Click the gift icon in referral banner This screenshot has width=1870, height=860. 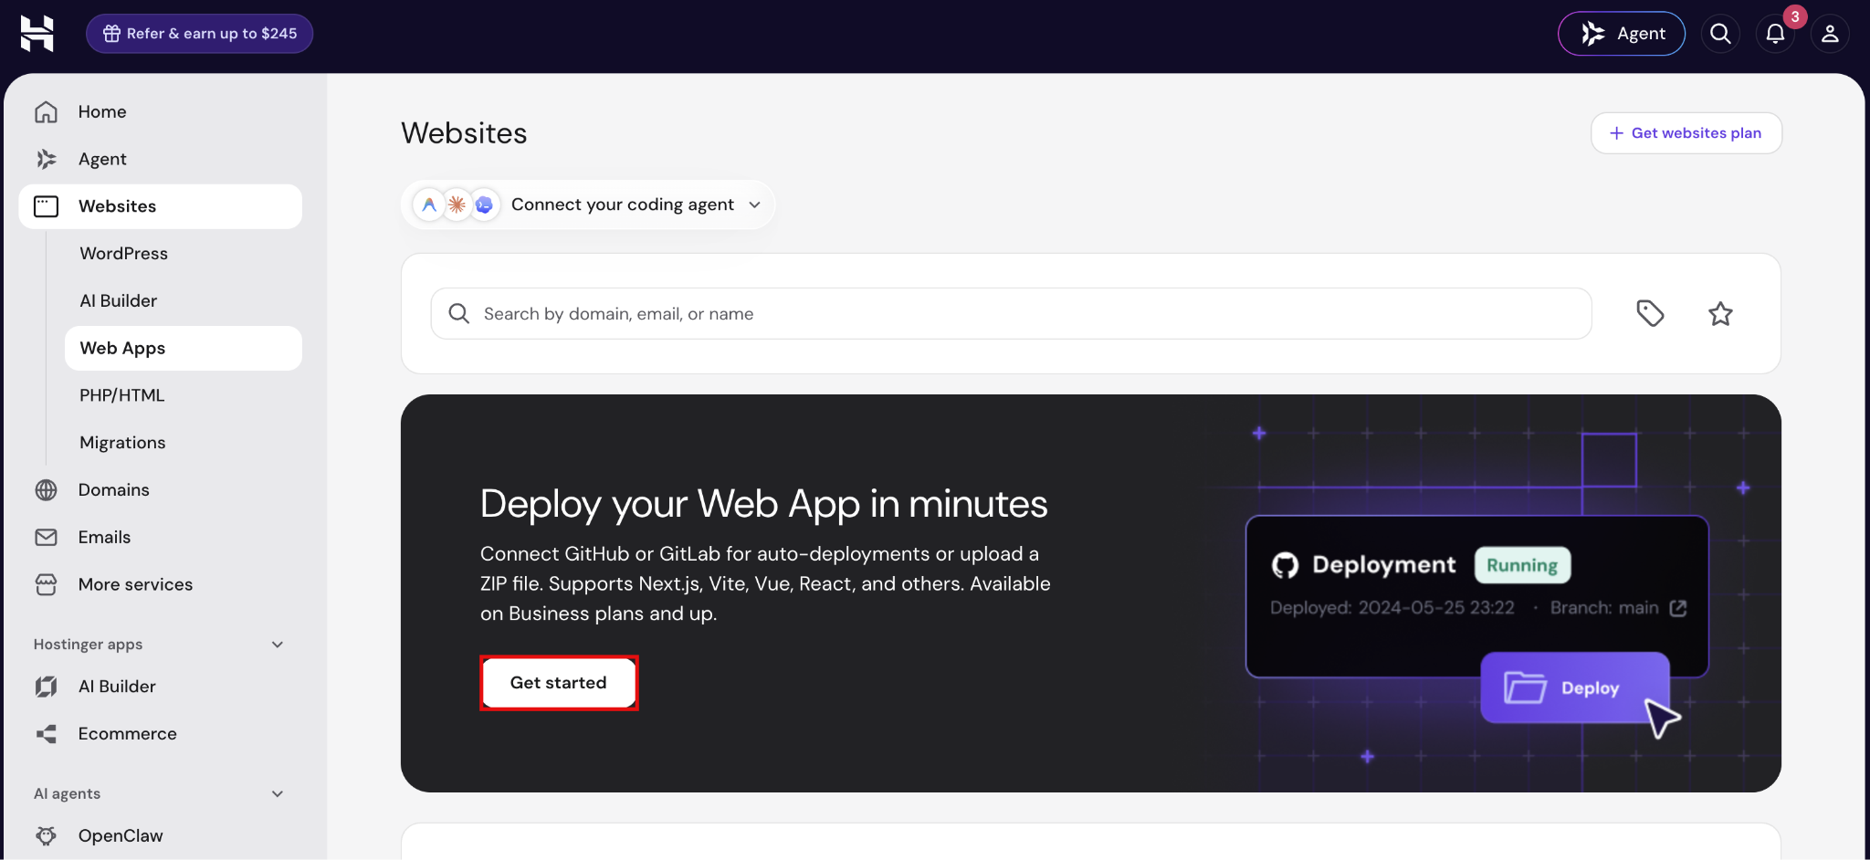click(x=111, y=34)
